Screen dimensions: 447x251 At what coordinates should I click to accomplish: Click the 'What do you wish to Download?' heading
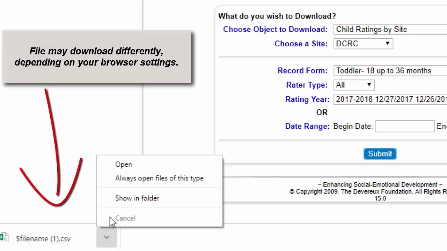[277, 16]
